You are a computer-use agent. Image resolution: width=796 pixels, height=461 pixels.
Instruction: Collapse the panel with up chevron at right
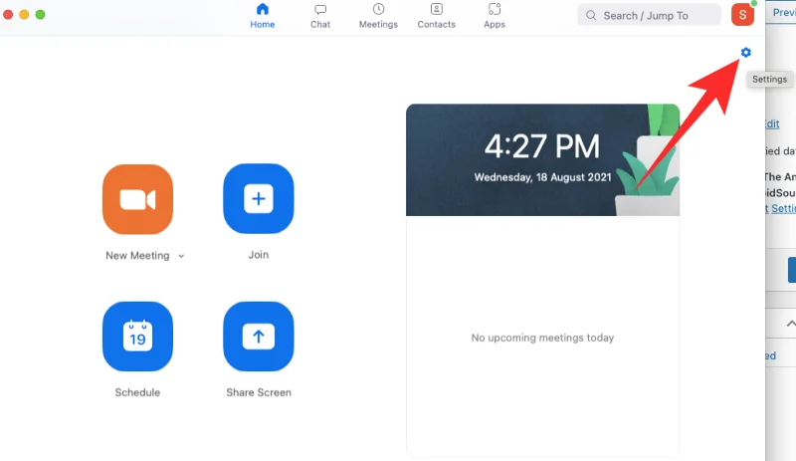tap(790, 325)
